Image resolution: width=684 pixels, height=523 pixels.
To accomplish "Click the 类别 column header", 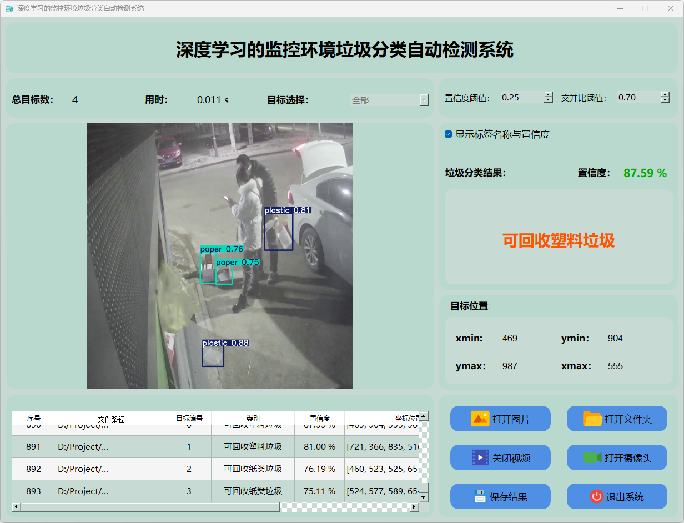I will 253,419.
